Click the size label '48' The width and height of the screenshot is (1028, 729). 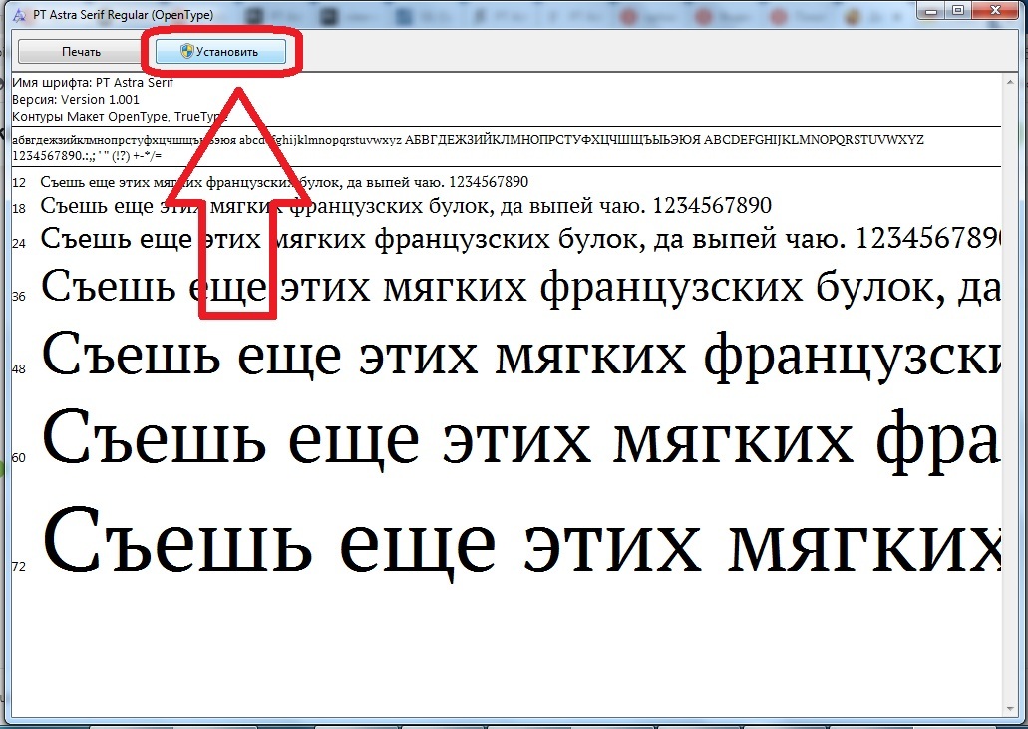coord(19,369)
